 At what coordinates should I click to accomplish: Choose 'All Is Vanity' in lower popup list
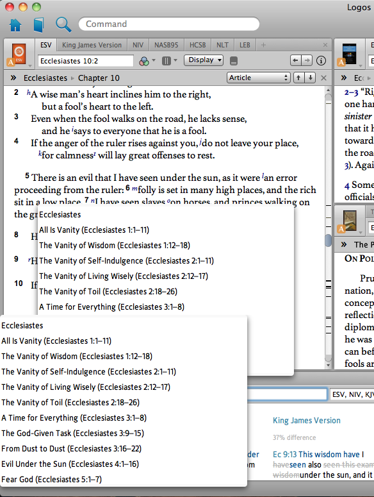[56, 341]
